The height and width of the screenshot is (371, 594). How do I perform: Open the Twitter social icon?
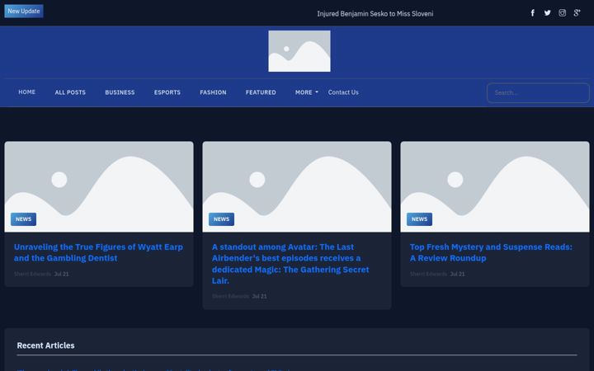click(548, 13)
